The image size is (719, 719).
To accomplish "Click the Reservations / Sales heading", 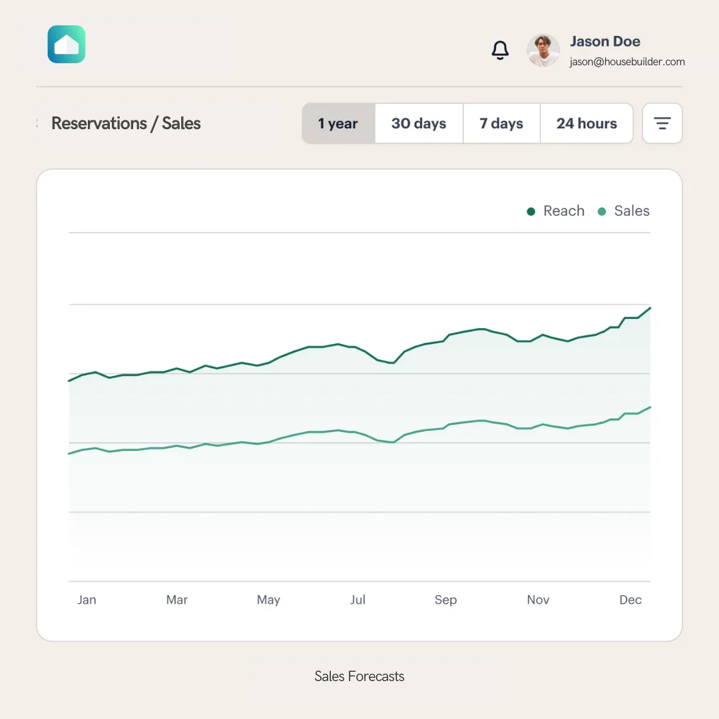I will (x=126, y=123).
